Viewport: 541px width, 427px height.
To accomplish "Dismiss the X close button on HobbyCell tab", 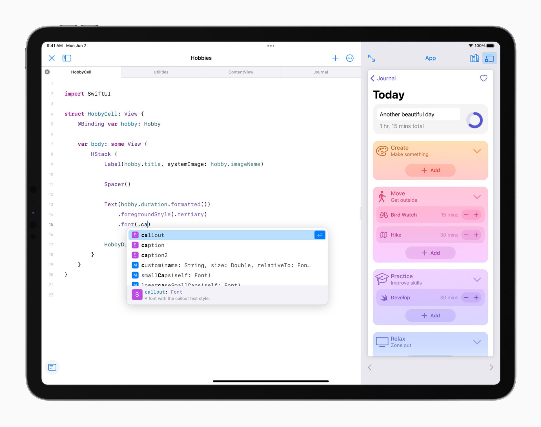I will 47,72.
